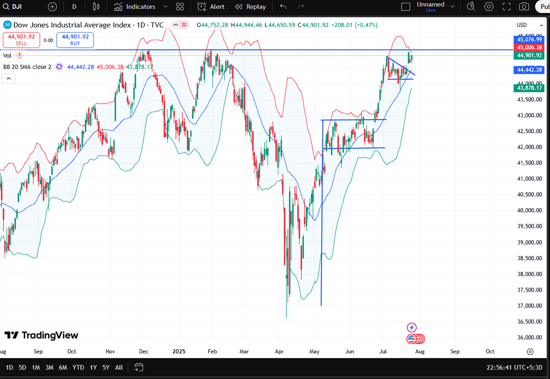Redo the last chart action
The width and height of the screenshot is (550, 379).
click(x=301, y=7)
